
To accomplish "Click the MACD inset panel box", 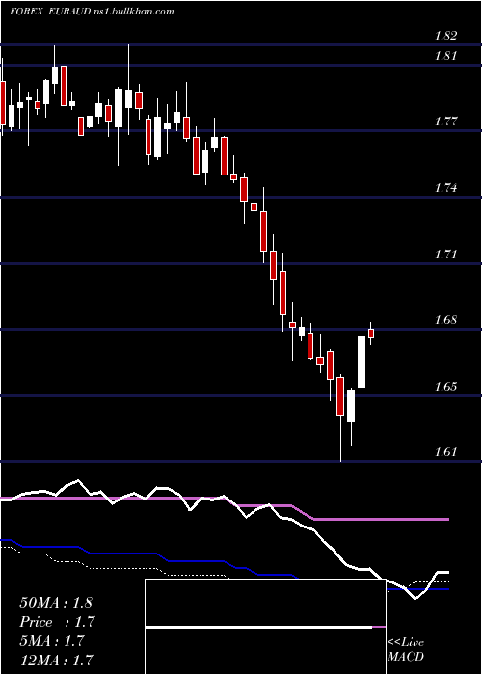I will (265, 627).
